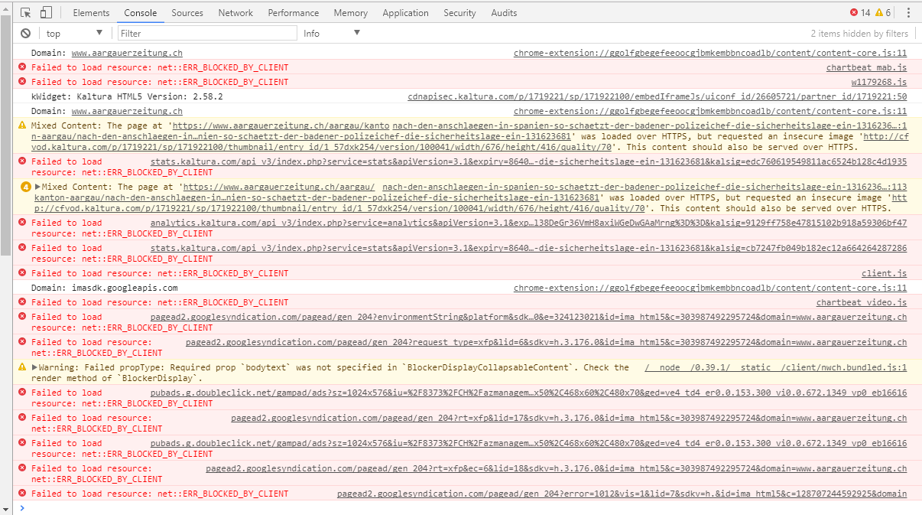Clear the console messages
The height and width of the screenshot is (515, 922).
25,33
